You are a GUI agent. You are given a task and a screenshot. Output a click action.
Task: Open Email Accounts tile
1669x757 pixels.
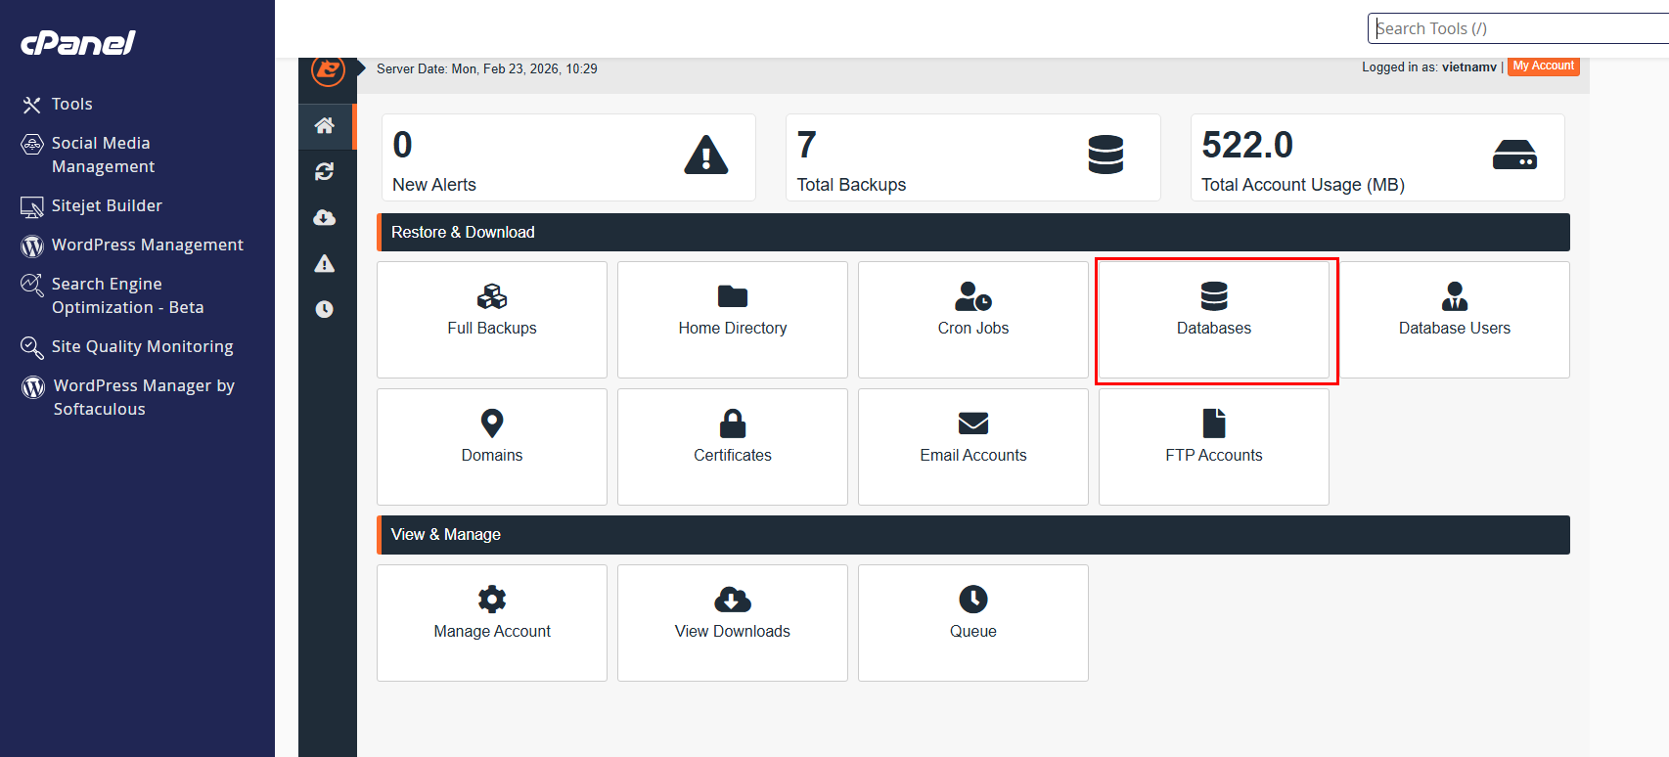click(973, 447)
